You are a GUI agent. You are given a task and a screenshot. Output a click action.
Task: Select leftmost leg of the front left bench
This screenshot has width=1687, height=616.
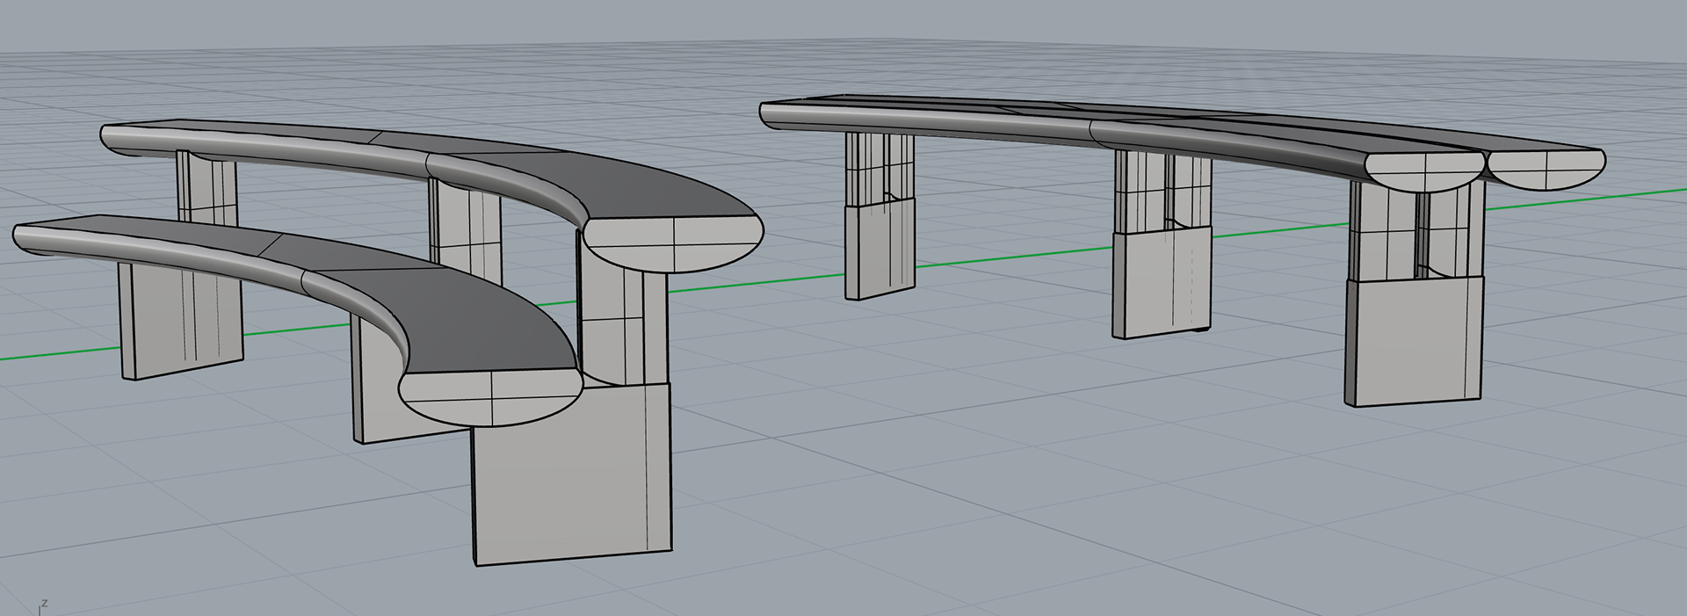point(180,321)
